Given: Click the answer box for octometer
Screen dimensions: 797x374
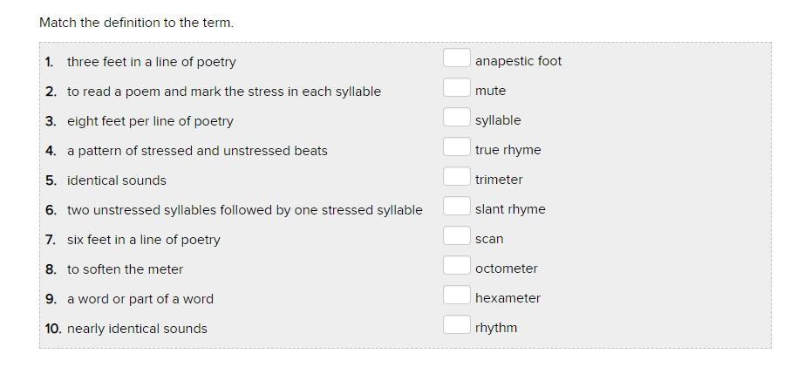Looking at the screenshot, I should coord(456,266).
